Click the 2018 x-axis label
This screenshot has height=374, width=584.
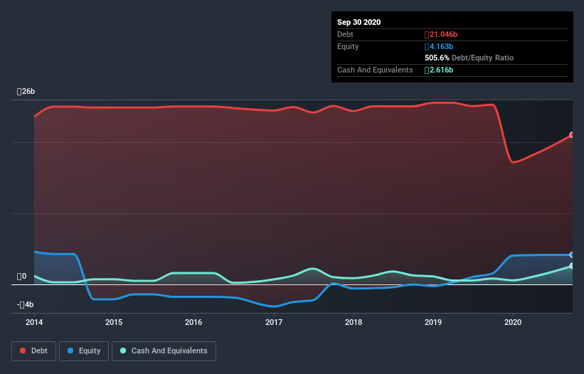click(354, 322)
